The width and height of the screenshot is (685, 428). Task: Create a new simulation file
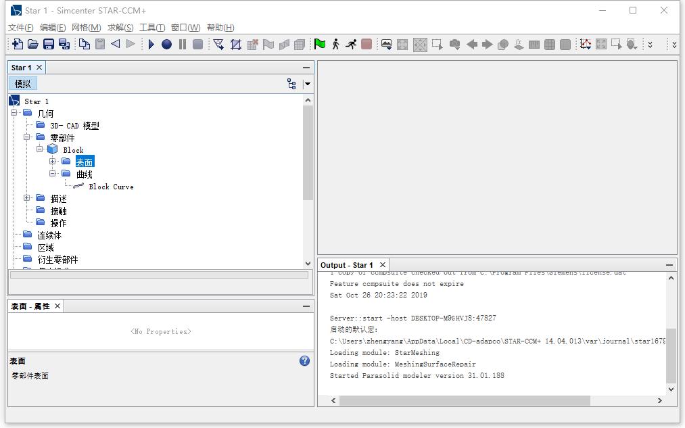click(x=17, y=44)
